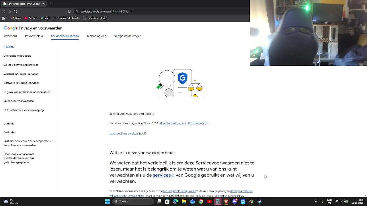The width and height of the screenshot is (367, 206).
Task: Open de dingen waarvan wij geloven link
Action: tap(241, 191)
